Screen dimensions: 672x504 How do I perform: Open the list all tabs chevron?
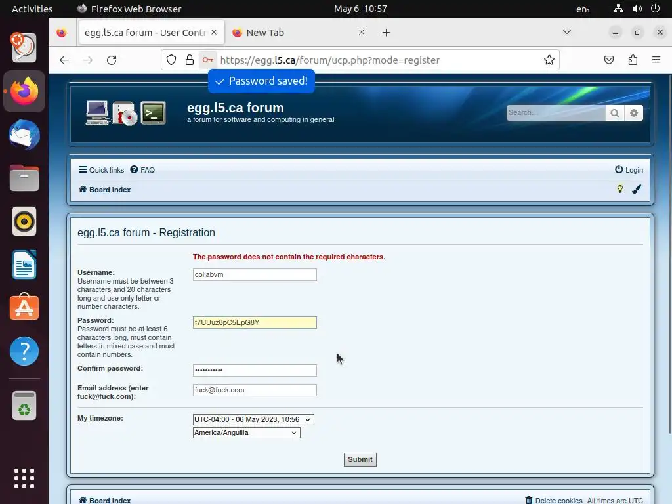click(566, 32)
